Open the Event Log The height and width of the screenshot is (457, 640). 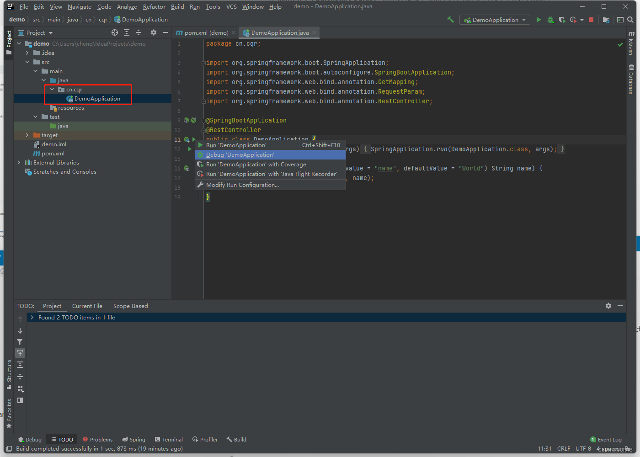point(606,440)
